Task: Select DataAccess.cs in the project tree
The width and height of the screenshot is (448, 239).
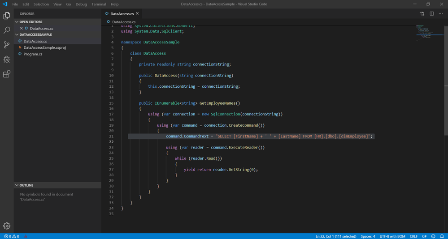Action: 57,41
